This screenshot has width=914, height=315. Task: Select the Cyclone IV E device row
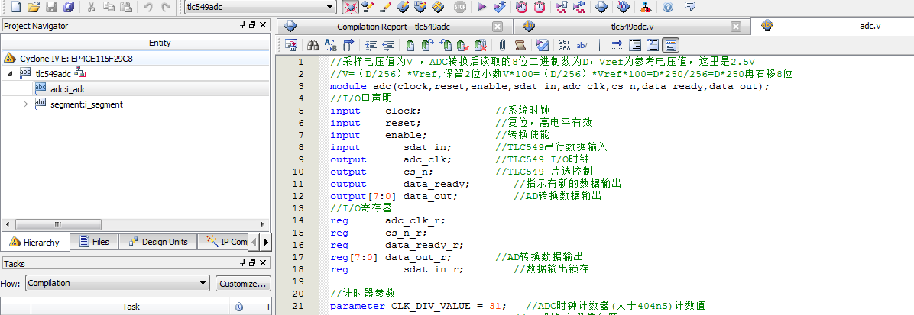[135, 58]
